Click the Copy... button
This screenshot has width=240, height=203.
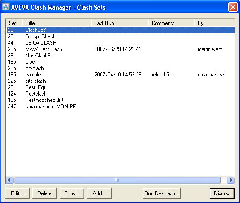[72, 193]
